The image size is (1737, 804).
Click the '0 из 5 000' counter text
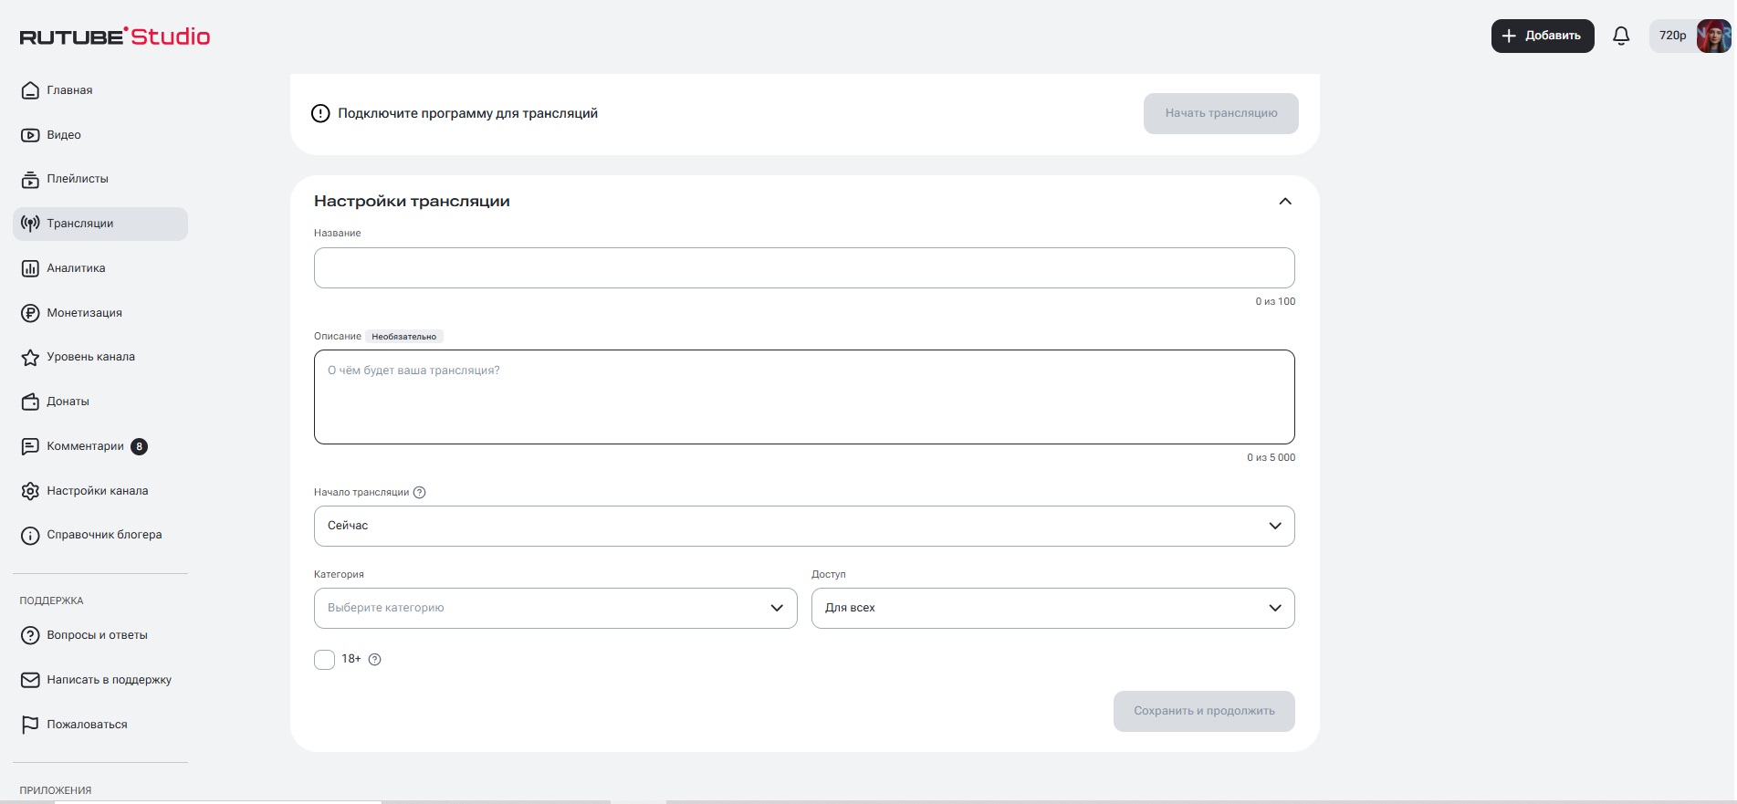(1271, 458)
